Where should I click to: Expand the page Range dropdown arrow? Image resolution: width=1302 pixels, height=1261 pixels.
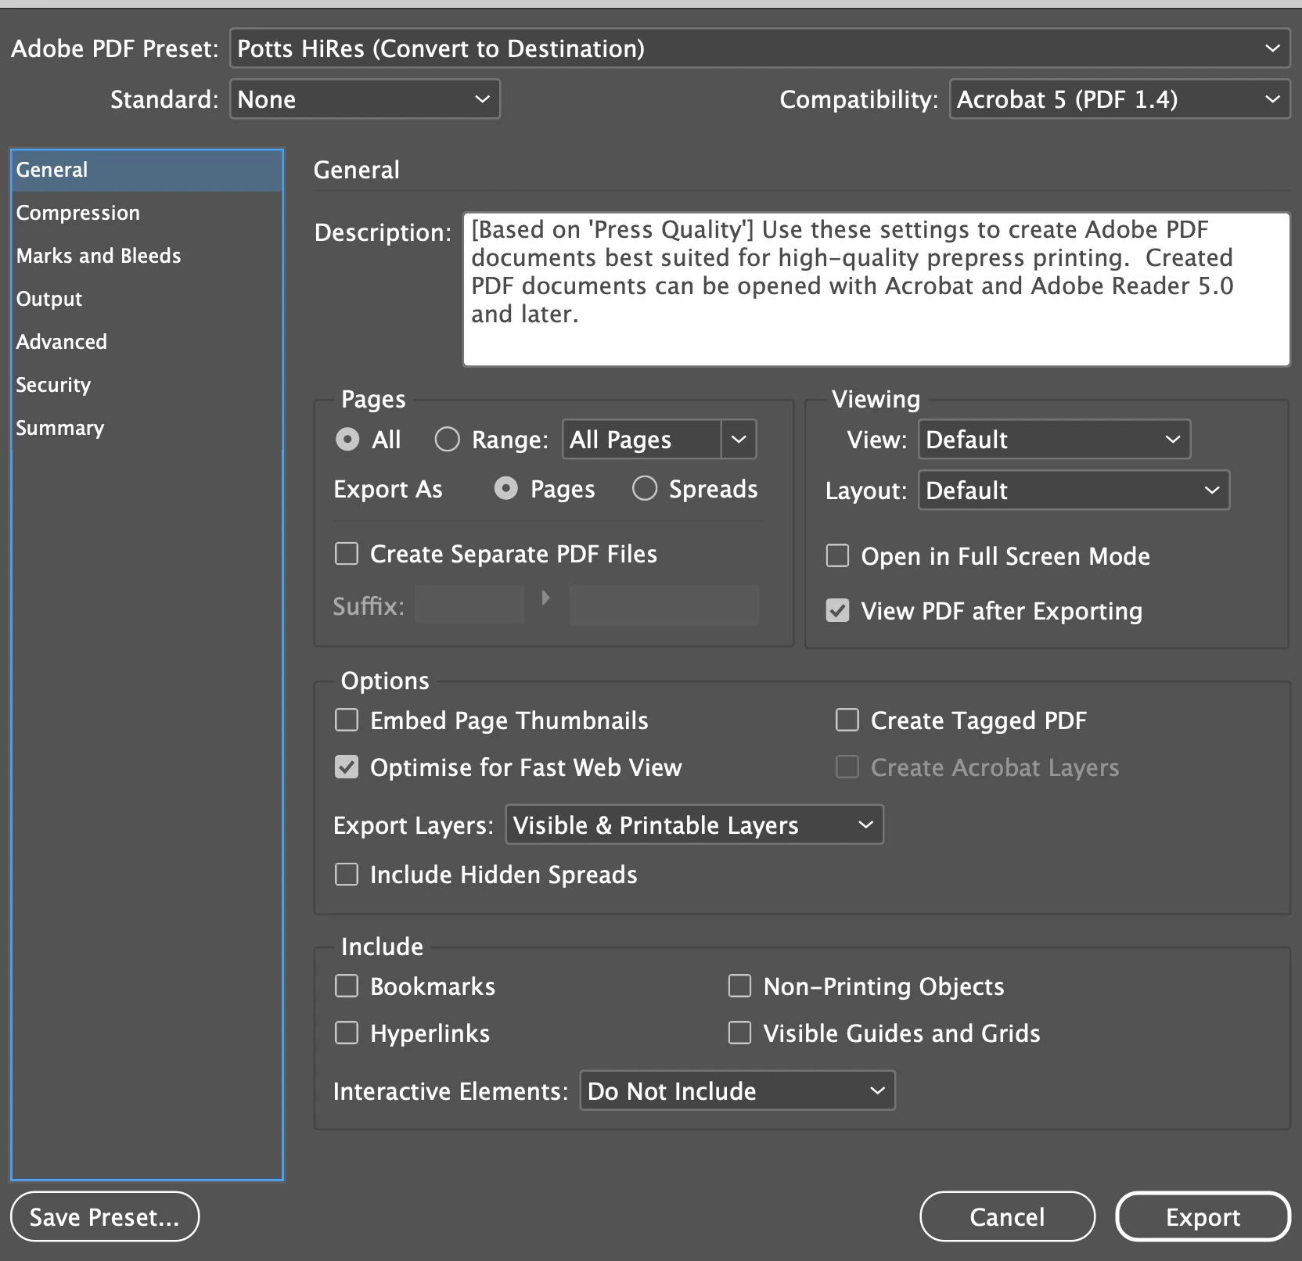click(x=739, y=440)
